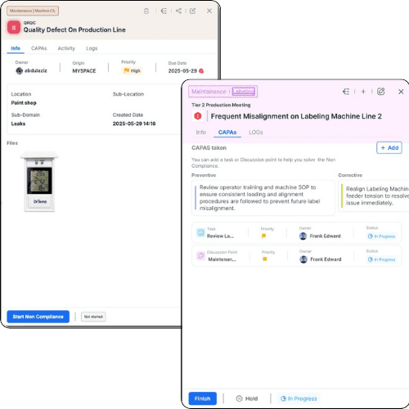Open the Review La... task

[220, 236]
